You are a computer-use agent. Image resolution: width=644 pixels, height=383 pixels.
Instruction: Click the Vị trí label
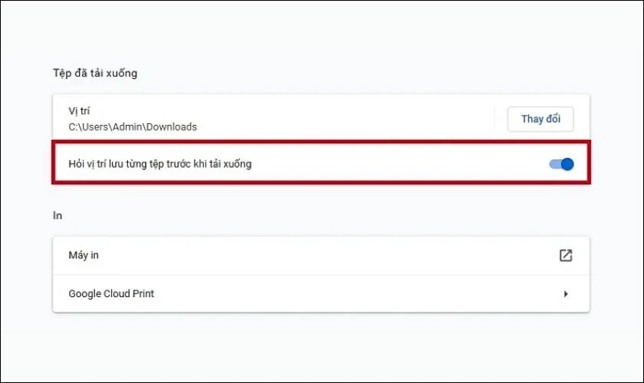[79, 111]
